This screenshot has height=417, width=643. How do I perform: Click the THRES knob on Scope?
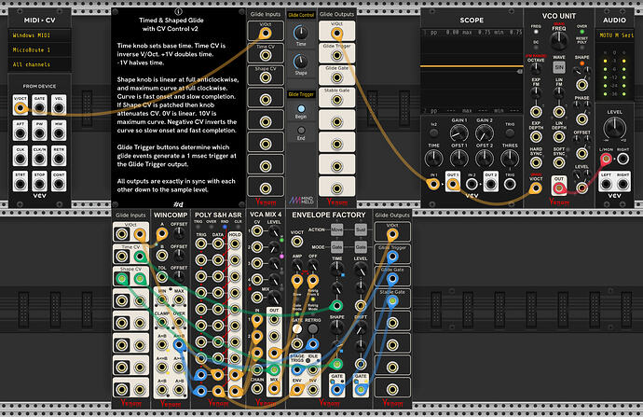pos(510,159)
